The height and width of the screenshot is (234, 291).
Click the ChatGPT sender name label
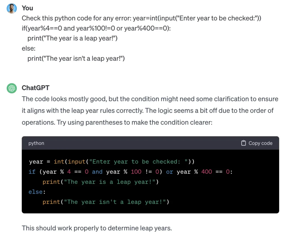click(x=36, y=88)
